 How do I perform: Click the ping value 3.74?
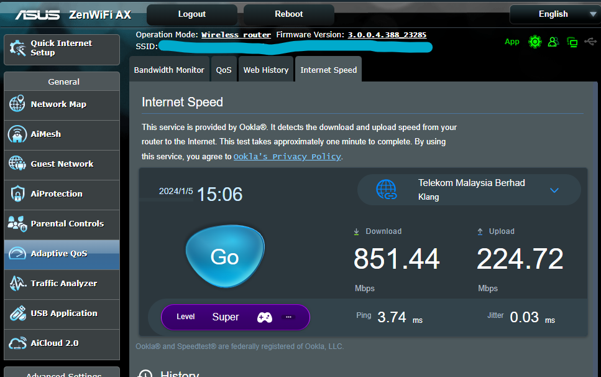392,317
